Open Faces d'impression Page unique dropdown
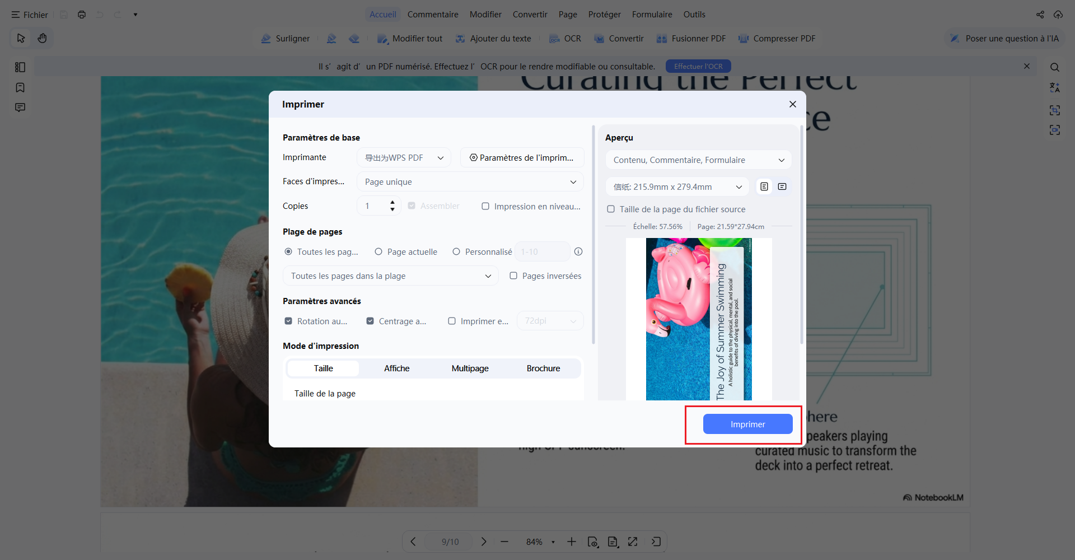Screen dimensions: 1075x560 470,182
